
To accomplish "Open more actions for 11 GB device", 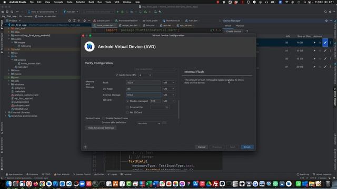I will tap(331, 43).
